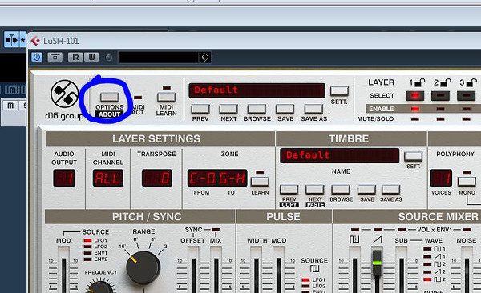
Task: Click the switch A/B settings icon button
Action: pos(55,58)
